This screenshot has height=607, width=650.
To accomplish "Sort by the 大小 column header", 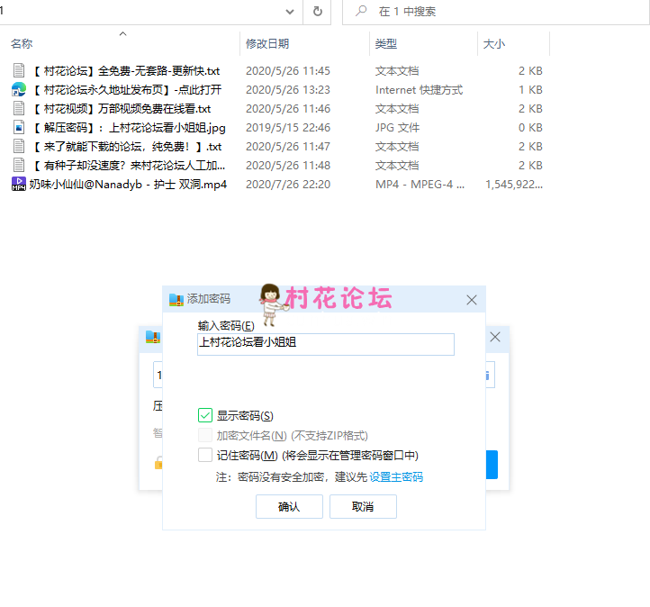I will [x=494, y=44].
